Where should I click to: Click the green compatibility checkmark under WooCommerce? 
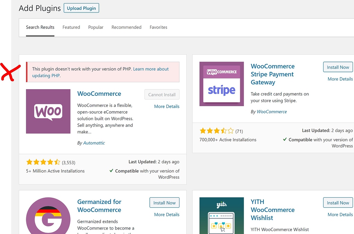click(x=111, y=171)
